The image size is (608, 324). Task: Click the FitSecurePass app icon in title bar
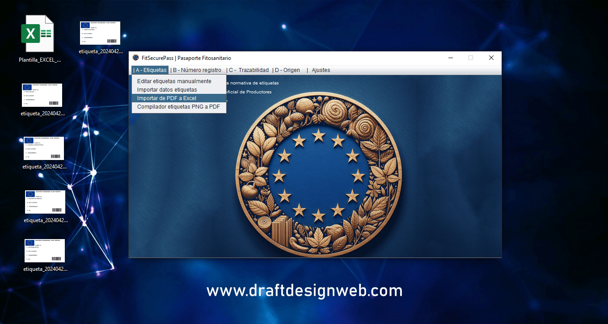click(136, 58)
